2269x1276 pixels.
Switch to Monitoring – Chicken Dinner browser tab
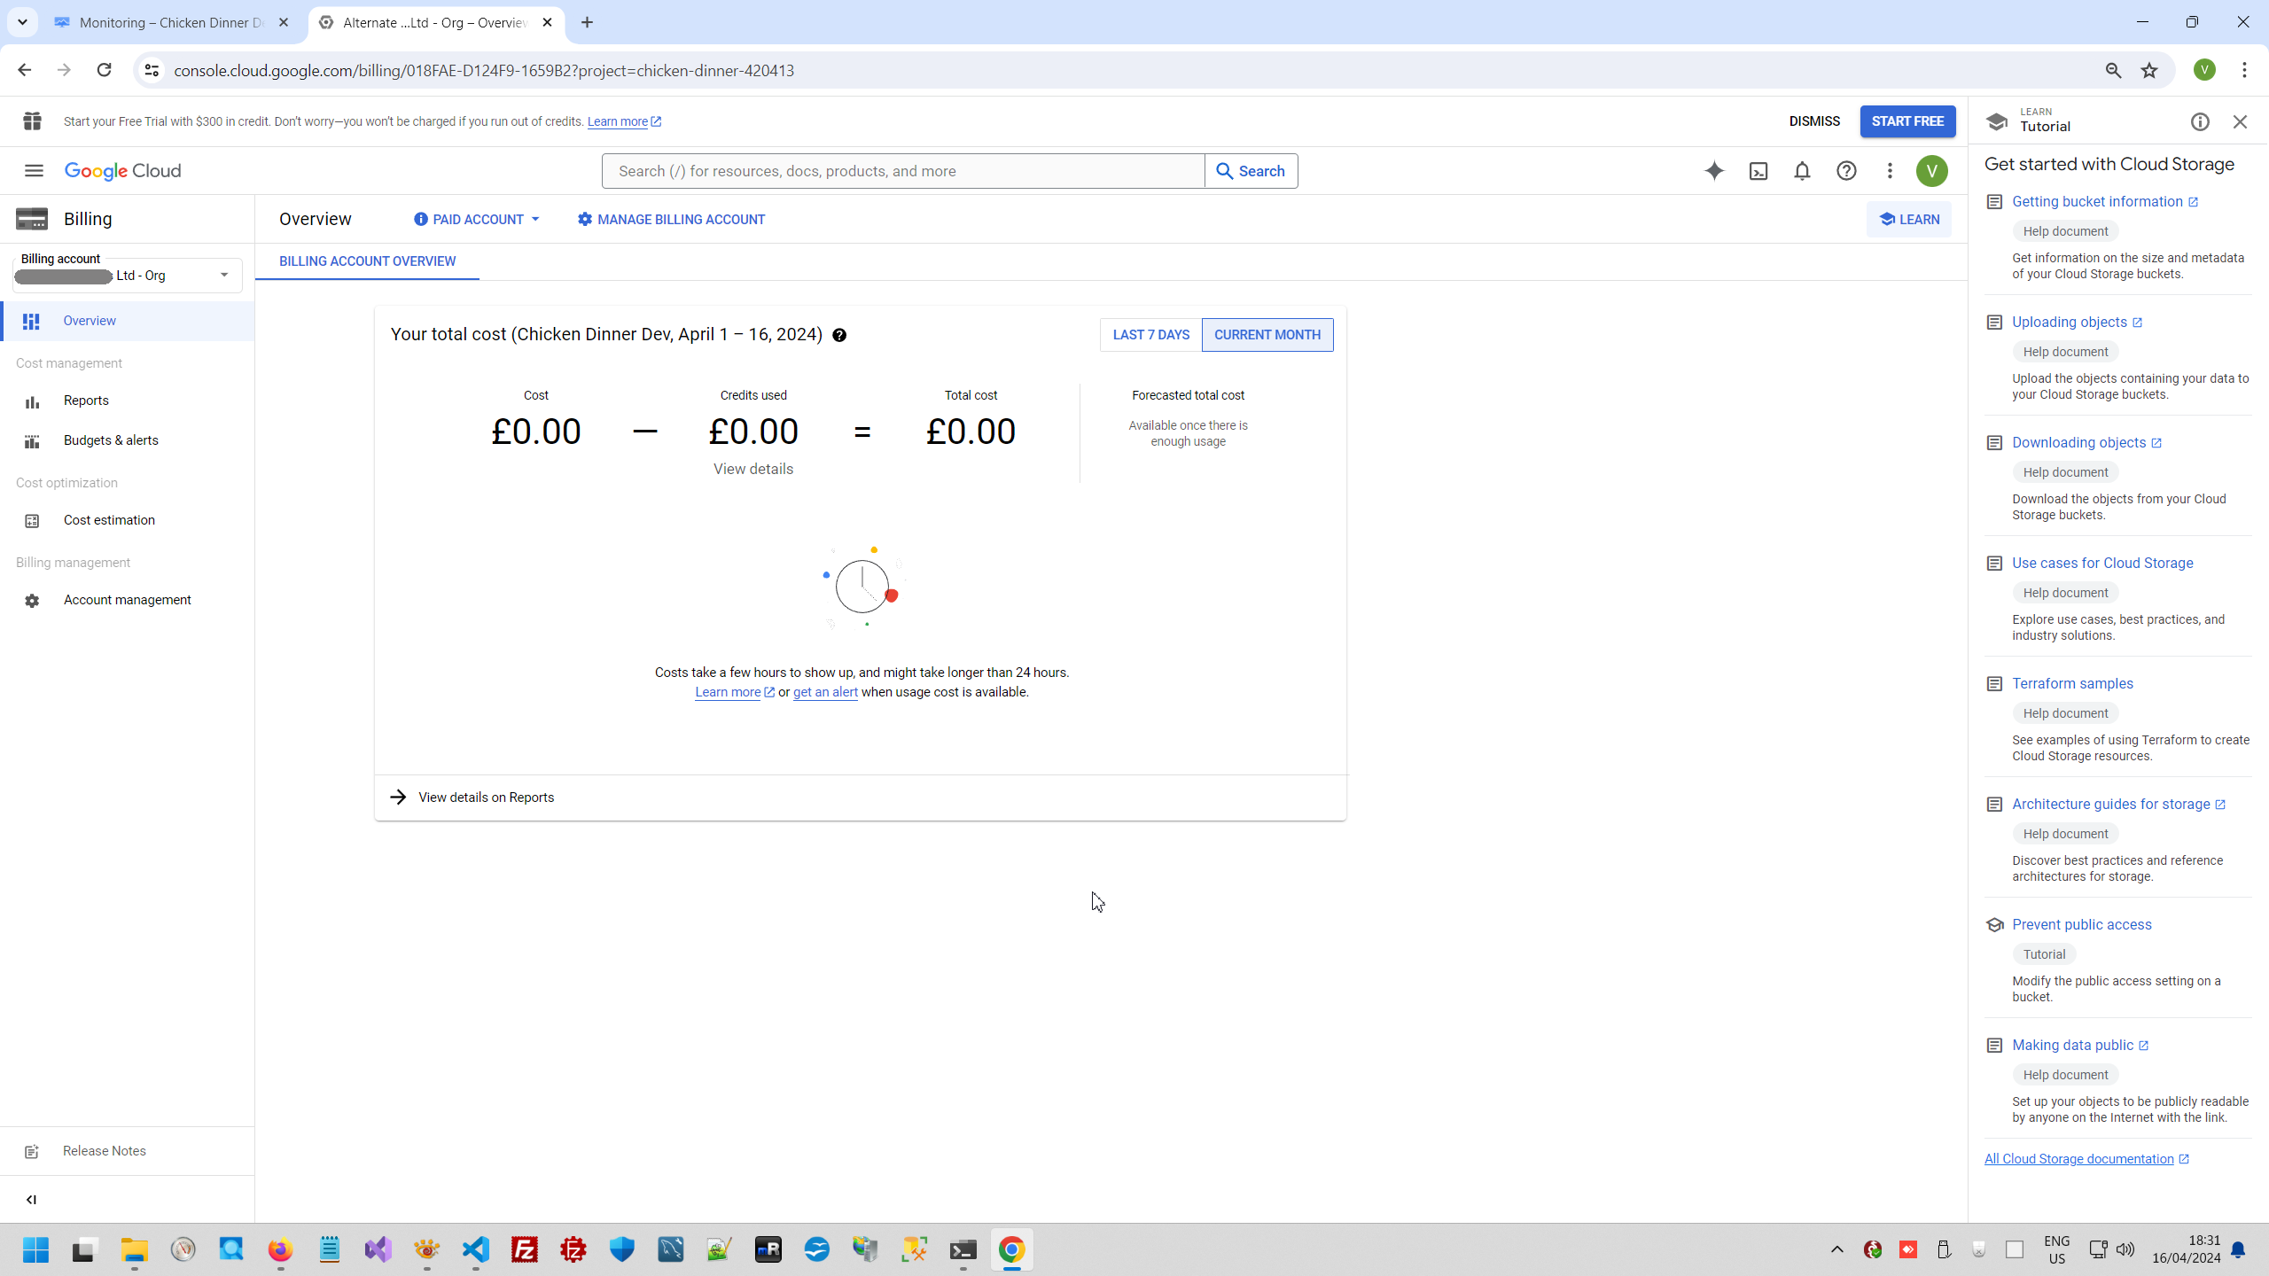[x=168, y=23]
